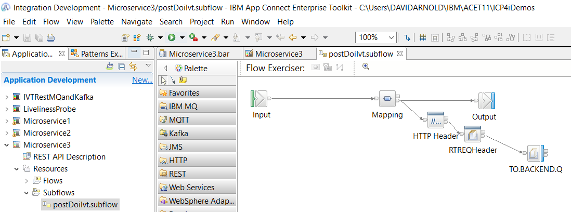571x212 pixels.
Task: Minimize the Application Development view
Action: point(134,51)
